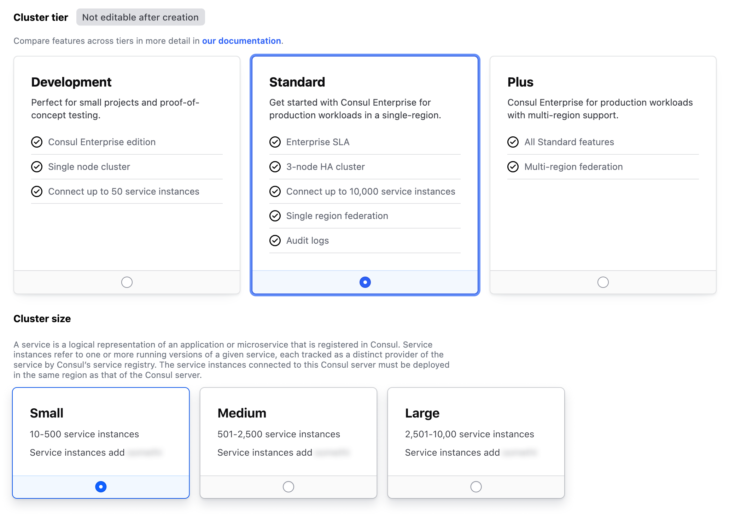Click the Medium size card title
Image resolution: width=741 pixels, height=515 pixels.
click(x=242, y=413)
